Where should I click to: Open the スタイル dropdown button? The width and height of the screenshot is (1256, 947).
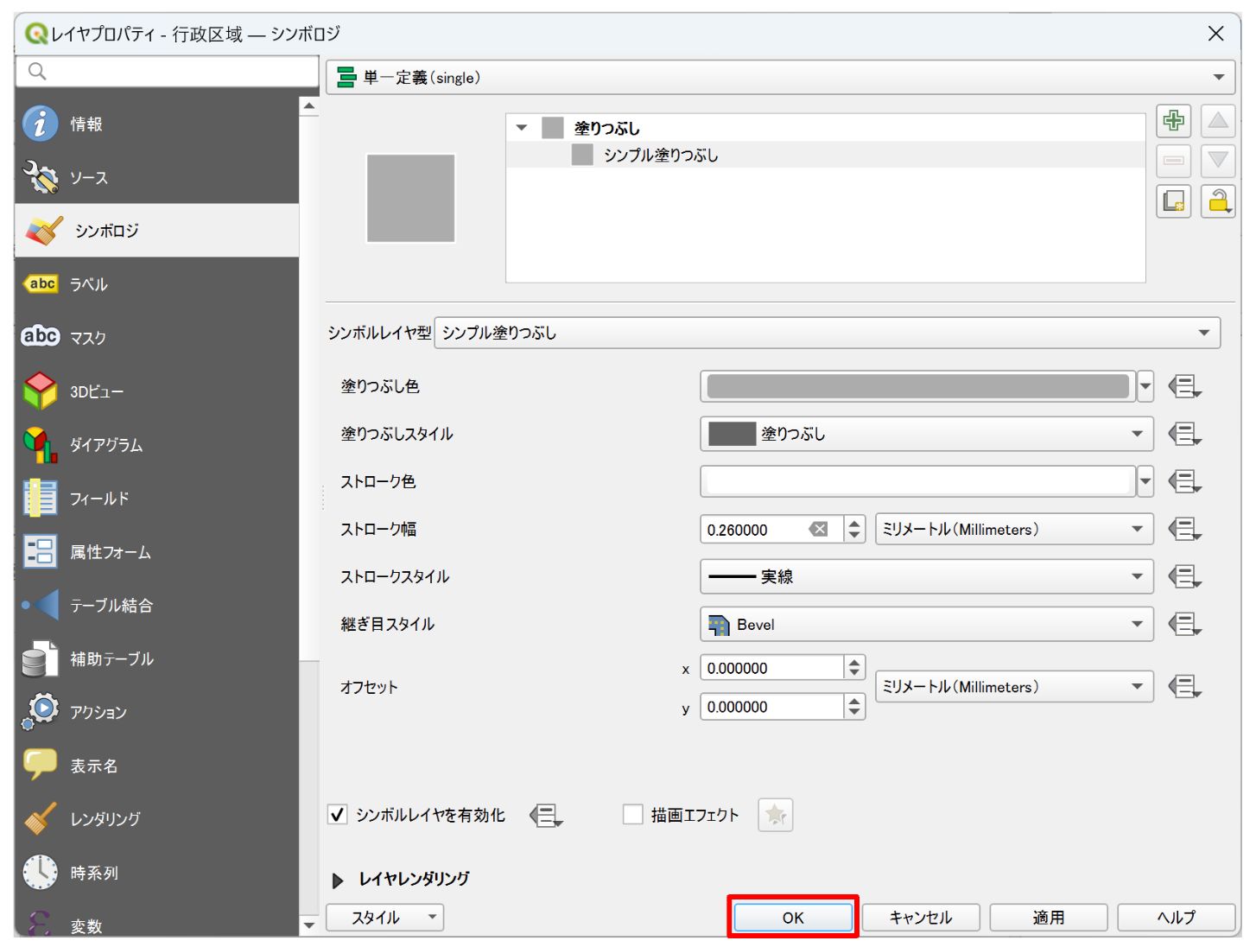tap(385, 918)
